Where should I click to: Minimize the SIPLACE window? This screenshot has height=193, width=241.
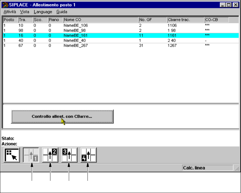point(223,5)
